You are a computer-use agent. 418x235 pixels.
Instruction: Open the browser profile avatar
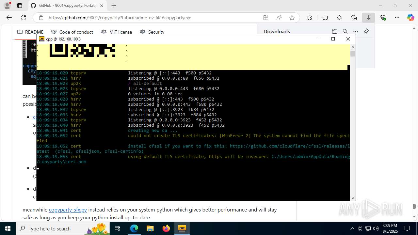(x=7, y=6)
